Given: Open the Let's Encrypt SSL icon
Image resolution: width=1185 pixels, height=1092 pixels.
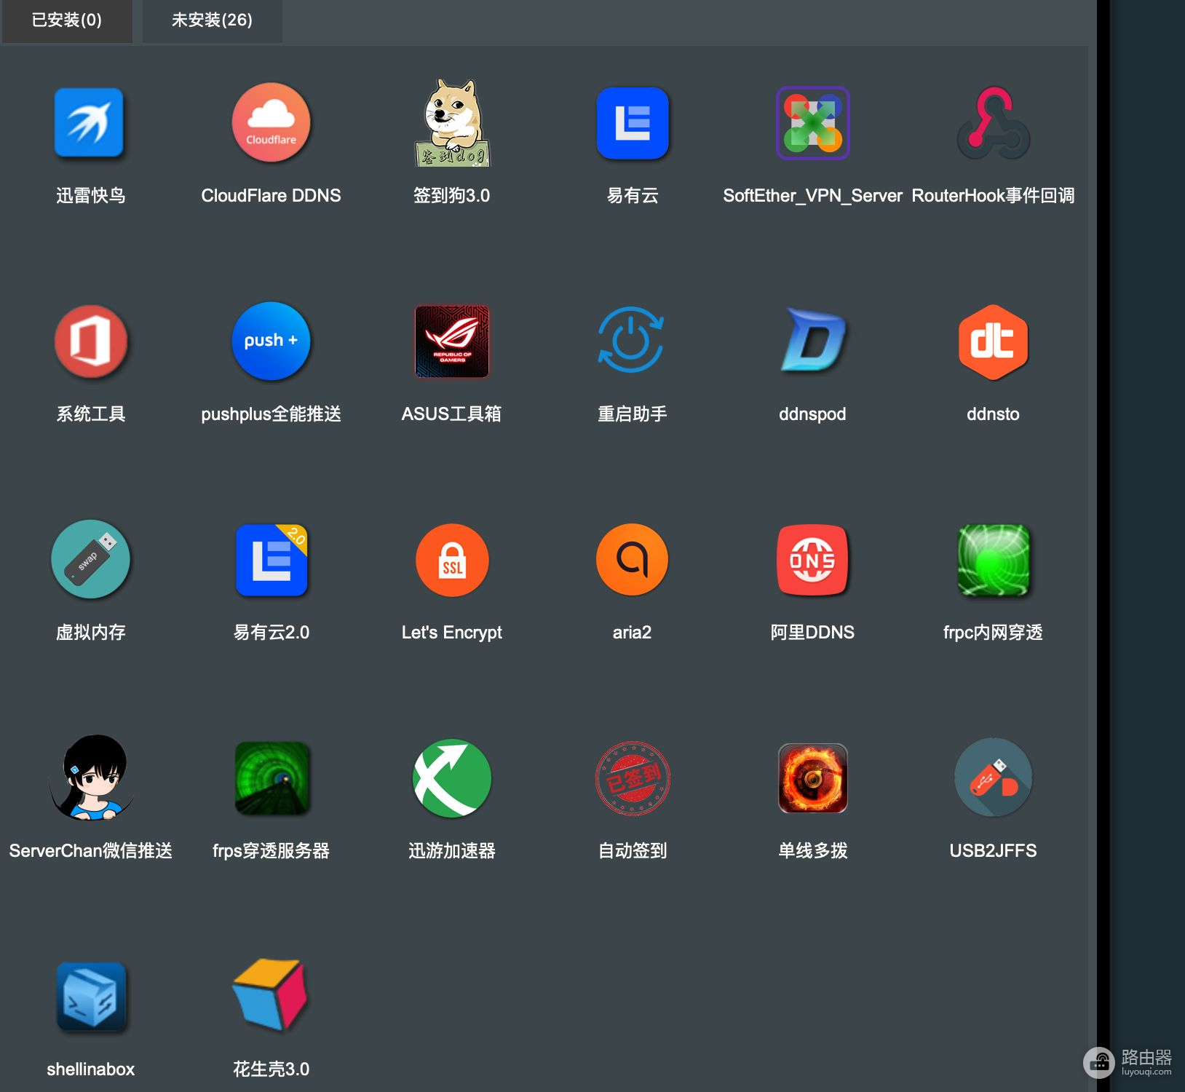Looking at the screenshot, I should [x=452, y=560].
